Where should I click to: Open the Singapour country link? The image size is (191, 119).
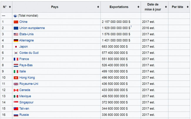pyautogui.click(x=26, y=103)
